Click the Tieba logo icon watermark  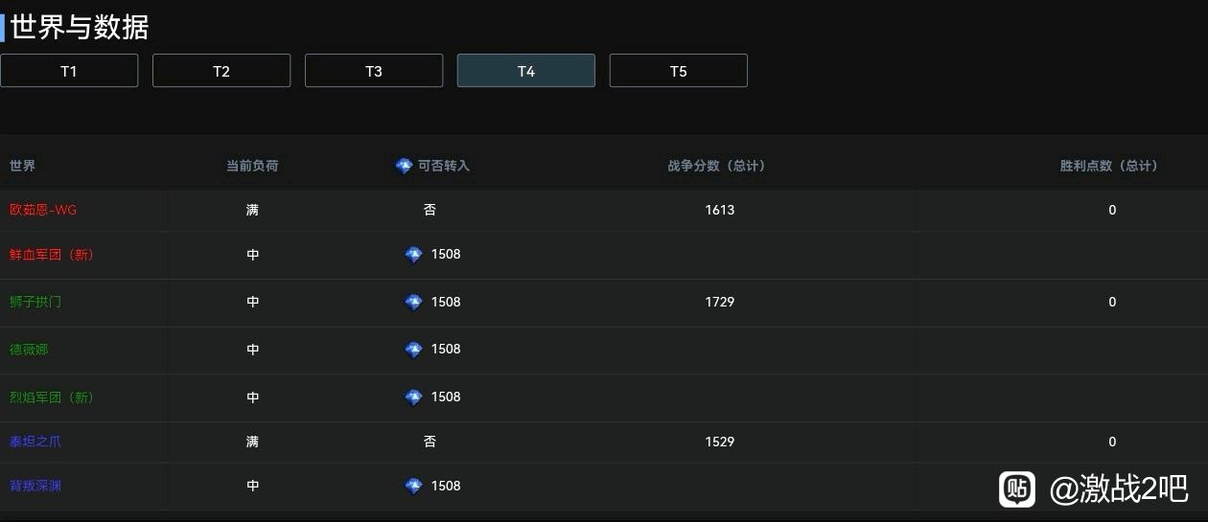coord(1017,488)
